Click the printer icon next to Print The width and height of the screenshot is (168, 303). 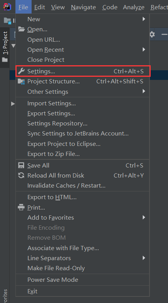point(21,208)
